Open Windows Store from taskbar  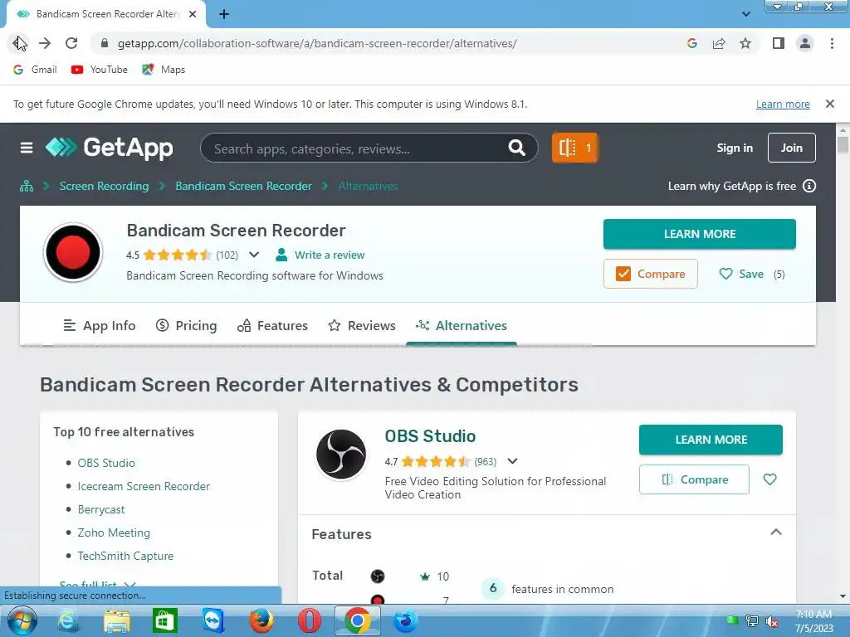pos(165,620)
